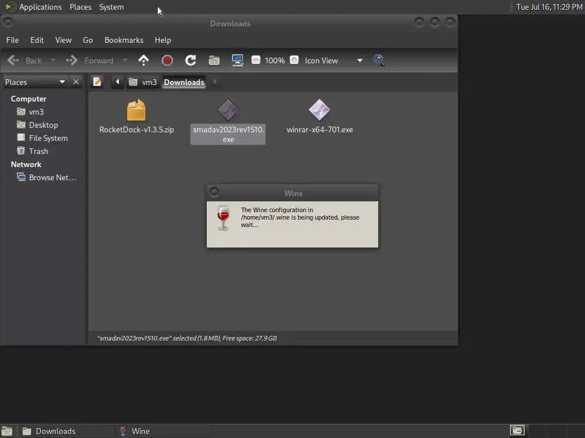Open Home folder from toolbar
Viewport: 585px width, 438px height.
(x=214, y=60)
